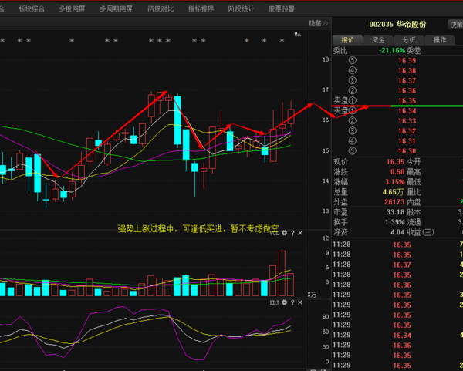The image size is (463, 371).
Task: Select the 分析 tab
Action: (x=409, y=39)
